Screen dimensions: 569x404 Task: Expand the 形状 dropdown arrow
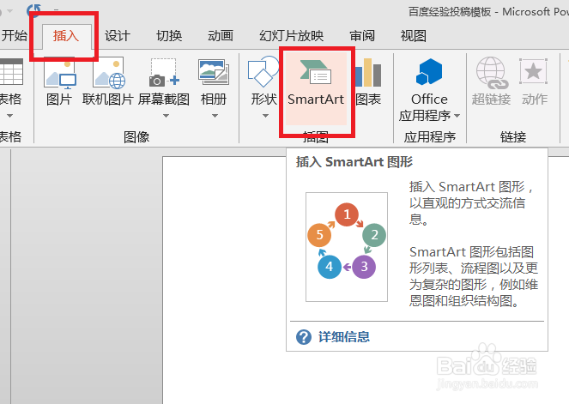tap(265, 116)
